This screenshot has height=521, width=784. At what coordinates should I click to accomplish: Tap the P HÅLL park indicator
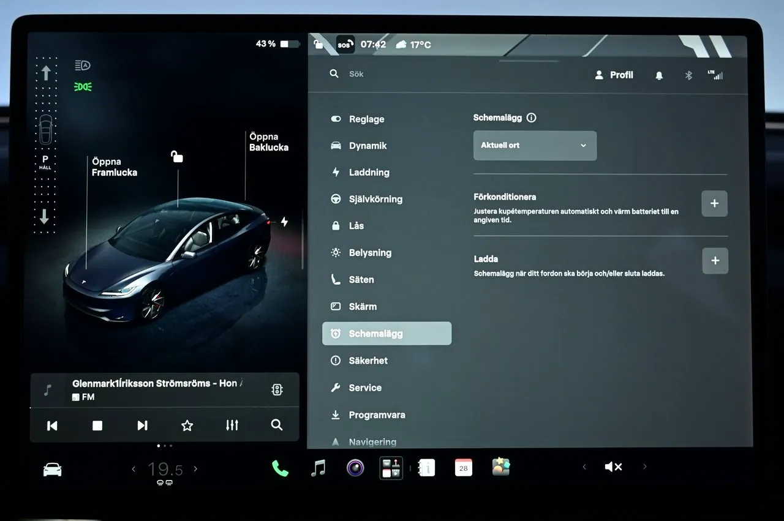45,162
